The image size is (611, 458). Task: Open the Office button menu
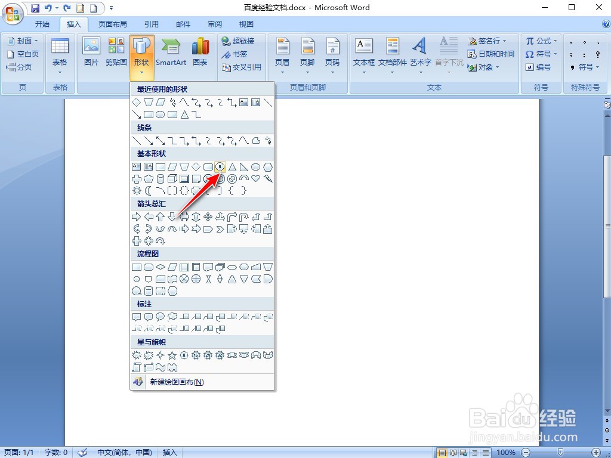pos(13,13)
